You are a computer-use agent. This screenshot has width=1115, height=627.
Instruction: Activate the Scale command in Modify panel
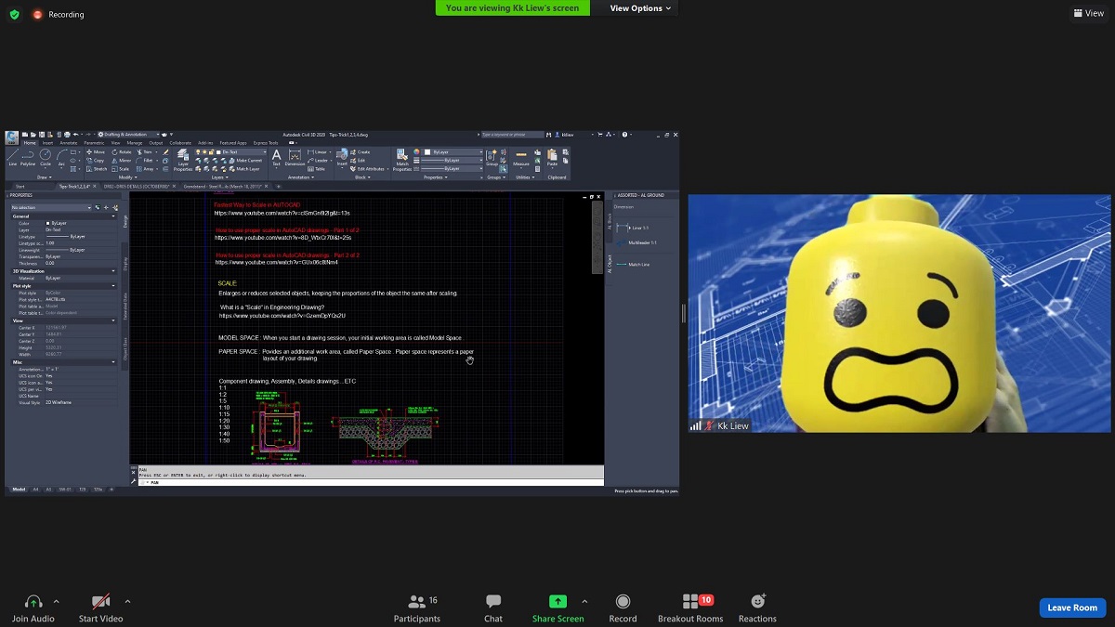tap(121, 169)
